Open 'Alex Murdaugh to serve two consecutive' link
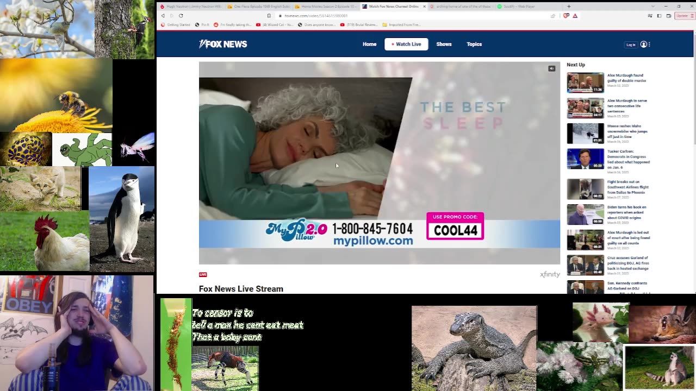Screen dimensions: 696x391 pos(627,106)
